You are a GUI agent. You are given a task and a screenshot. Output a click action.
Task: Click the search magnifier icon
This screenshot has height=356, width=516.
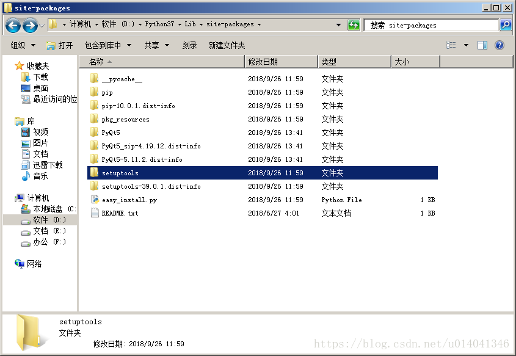[506, 24]
